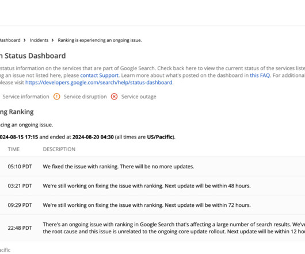Open the Incidents breadcrumb link
Image resolution: width=305 pixels, height=254 pixels.
[x=39, y=40]
